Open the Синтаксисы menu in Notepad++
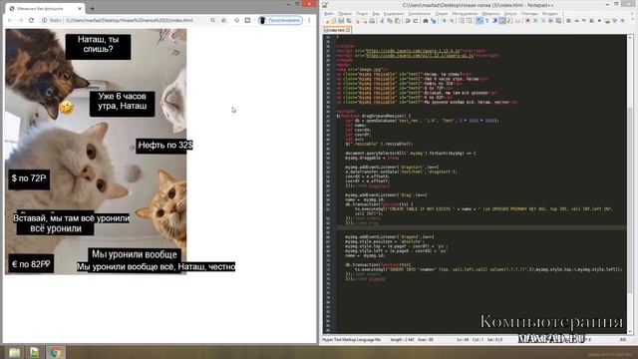Image resolution: width=638 pixels, height=359 pixels. click(x=419, y=13)
